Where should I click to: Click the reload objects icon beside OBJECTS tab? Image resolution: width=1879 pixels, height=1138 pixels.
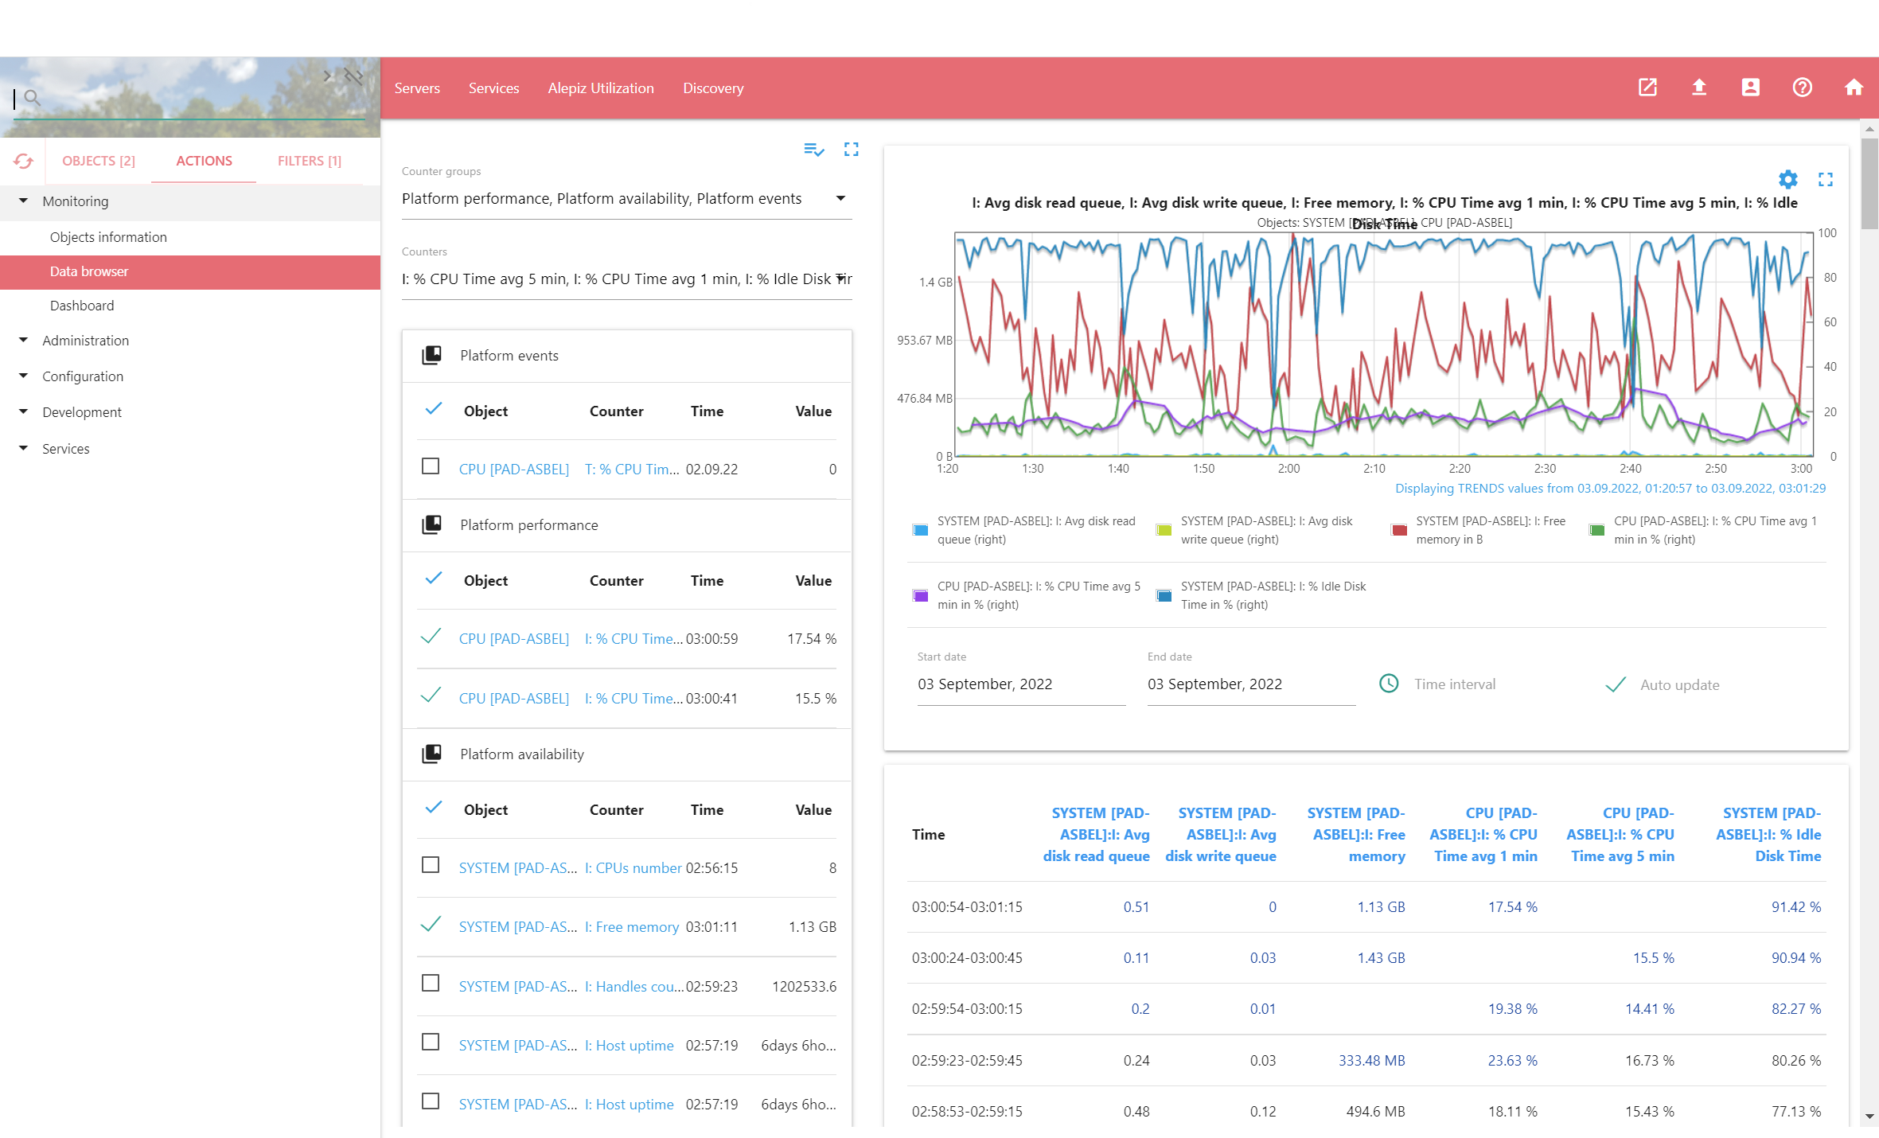pos(23,161)
